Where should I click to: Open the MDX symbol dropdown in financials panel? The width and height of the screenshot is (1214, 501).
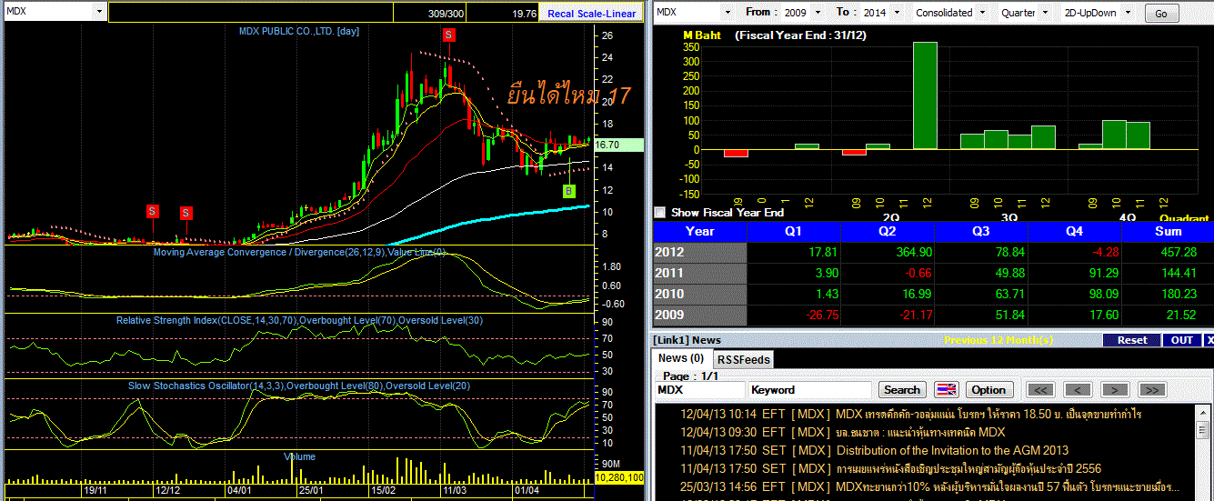728,13
